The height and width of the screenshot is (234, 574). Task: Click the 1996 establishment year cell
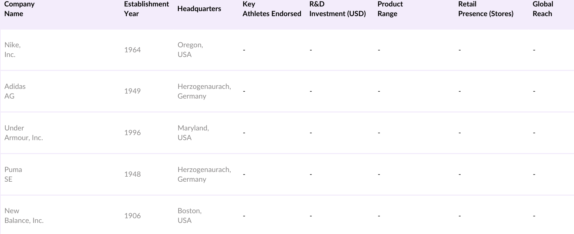coord(132,133)
